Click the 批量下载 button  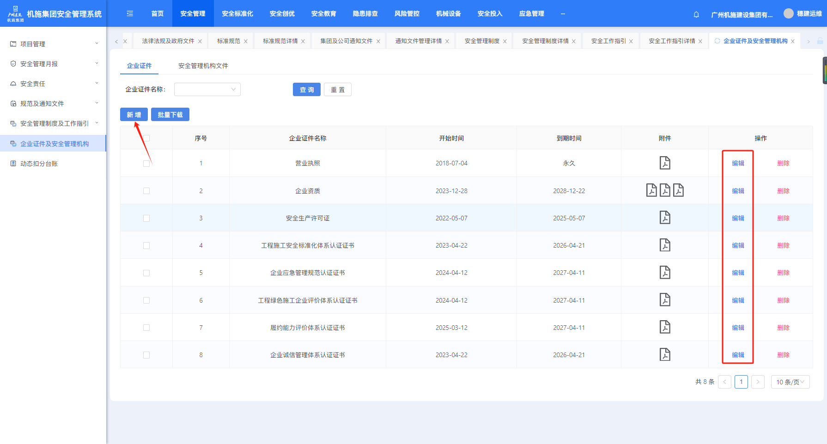tap(170, 115)
